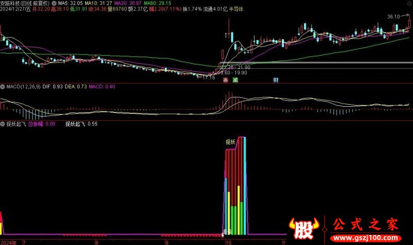Click the MACD(12,26,9) indicator name
Screen dimensions: 413x245
point(23,87)
